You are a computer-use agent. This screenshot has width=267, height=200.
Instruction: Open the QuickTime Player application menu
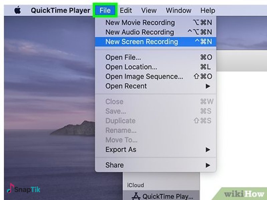[60, 10]
